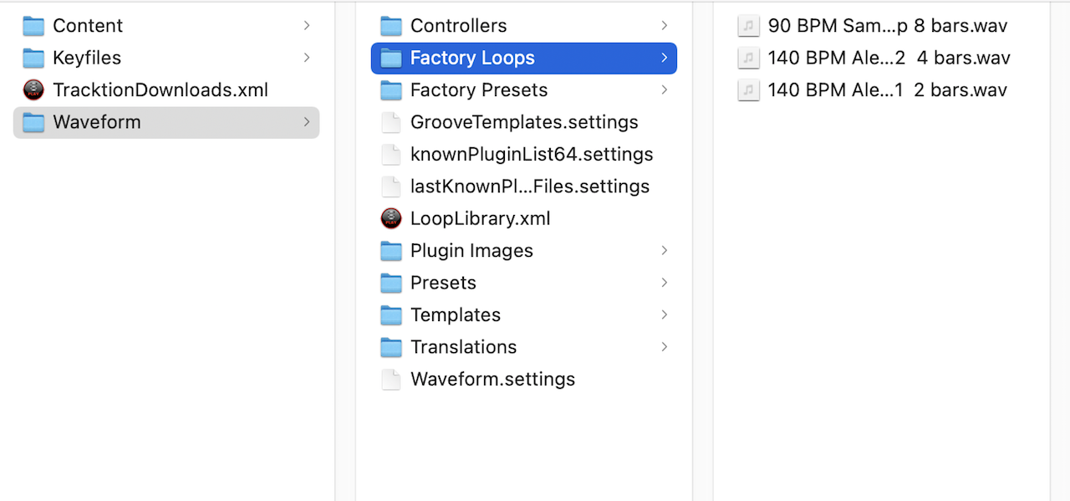Click the Keyfiles folder icon
Viewport: 1070px width, 501px height.
point(33,58)
